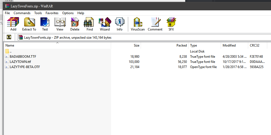Show archive Info
Viewport: 271px width, 135px height.
click(119, 24)
